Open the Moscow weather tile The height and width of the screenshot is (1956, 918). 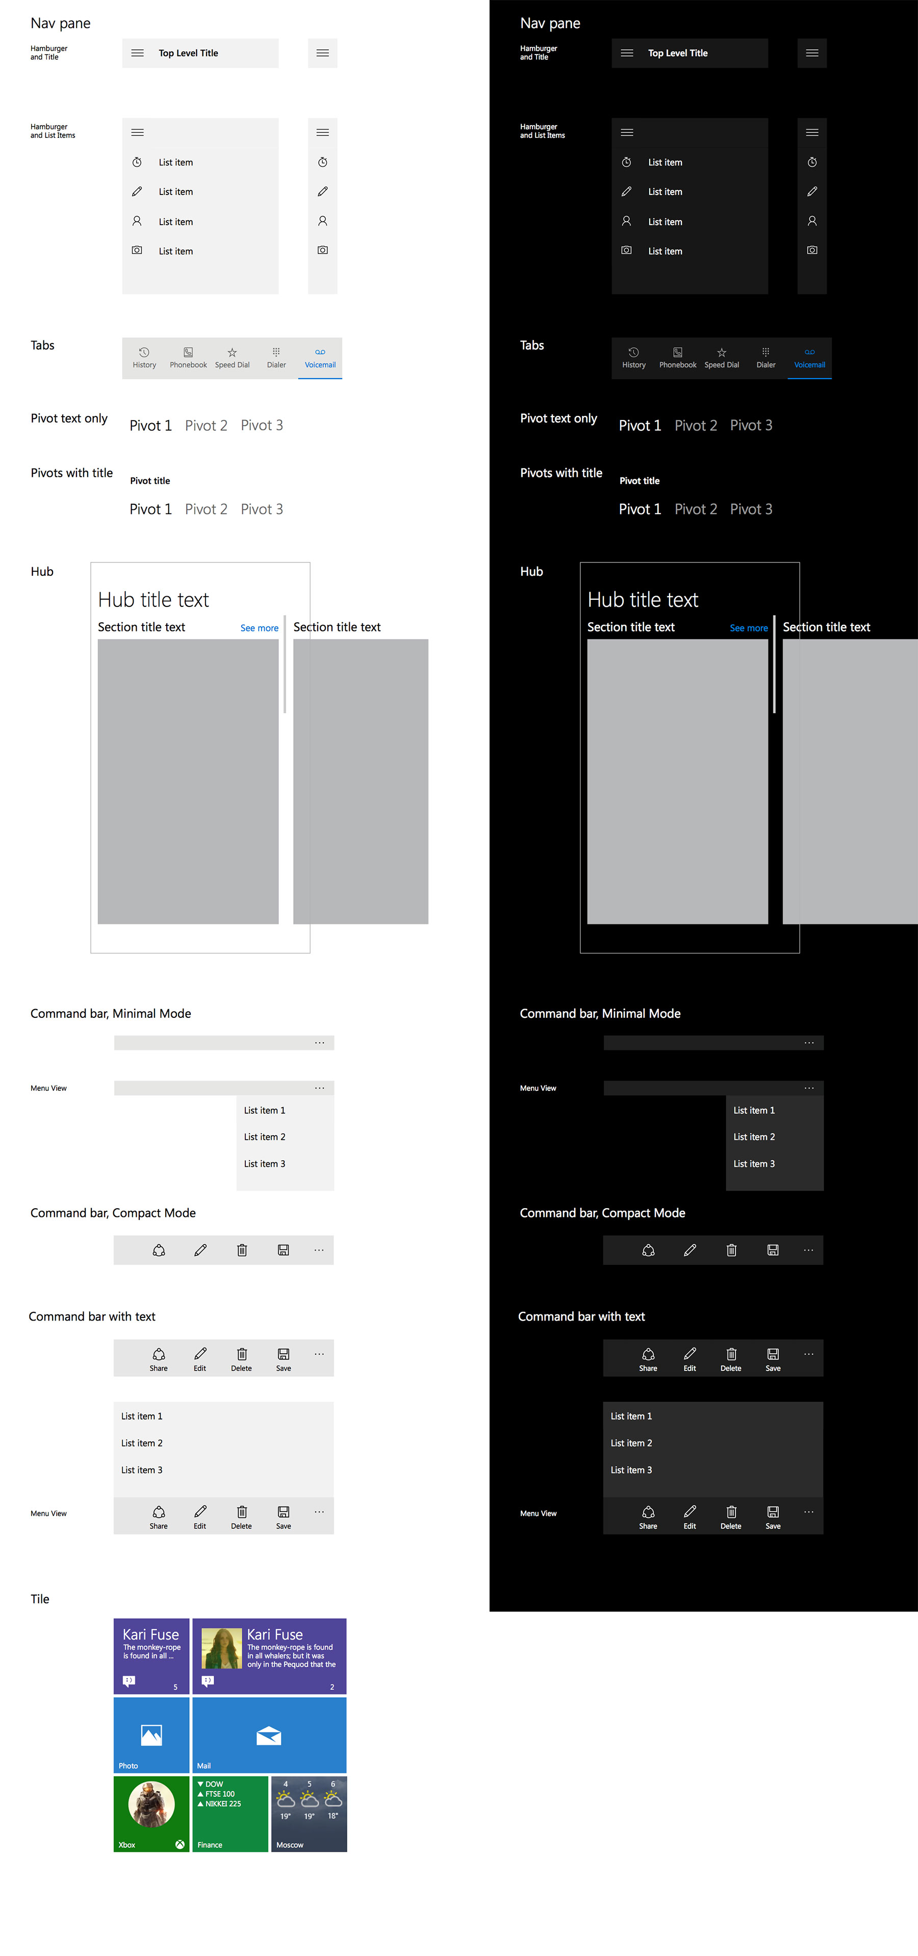pos(309,1815)
